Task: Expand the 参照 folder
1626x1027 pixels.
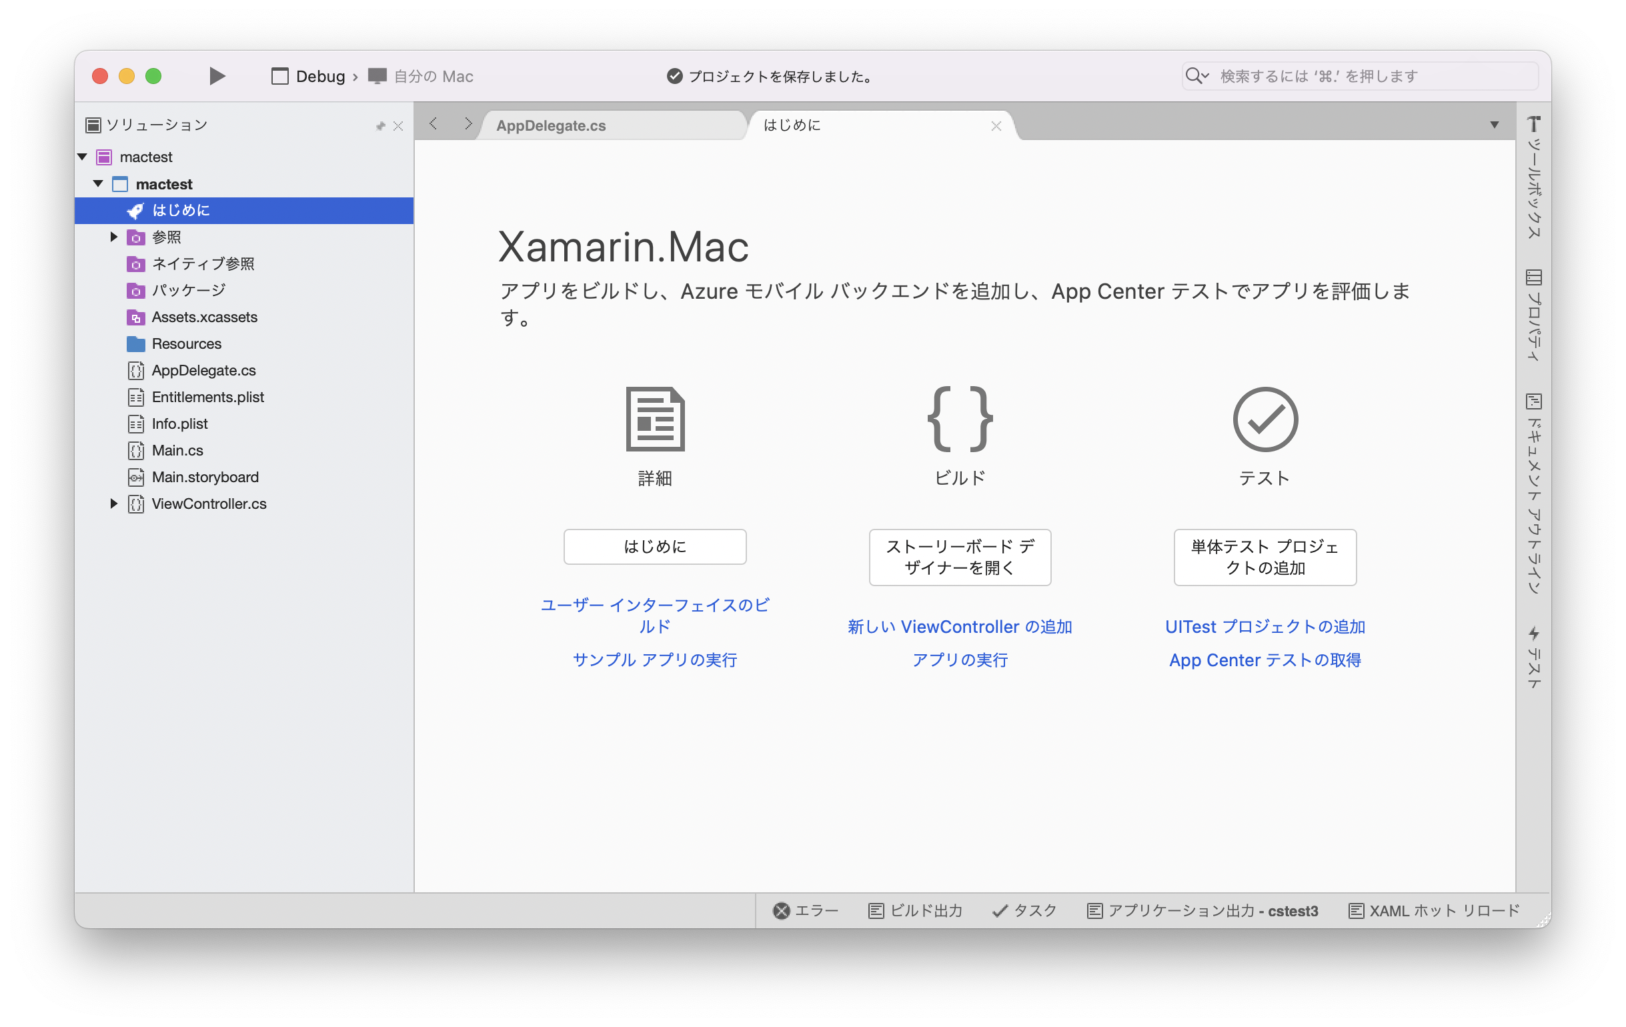Action: pos(113,237)
